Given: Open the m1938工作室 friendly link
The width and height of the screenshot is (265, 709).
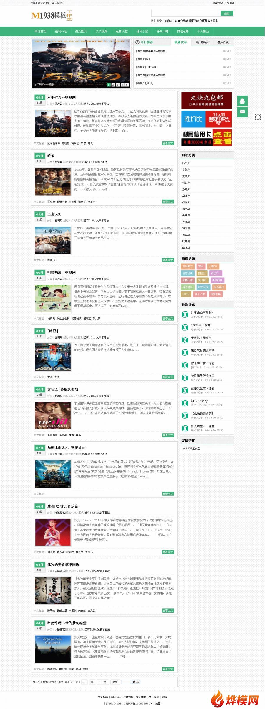Looking at the screenshot, I should (192, 448).
